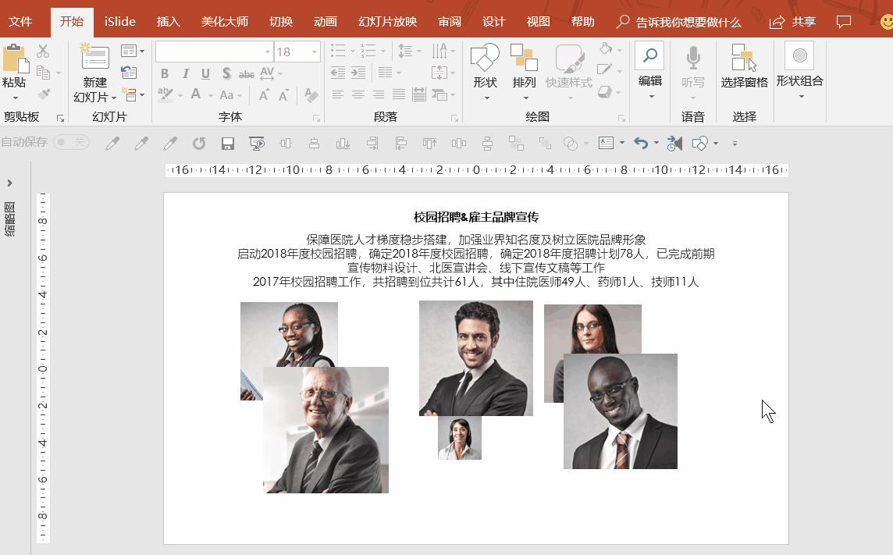
Task: Open the font size 18 dropdown
Action: (x=315, y=52)
